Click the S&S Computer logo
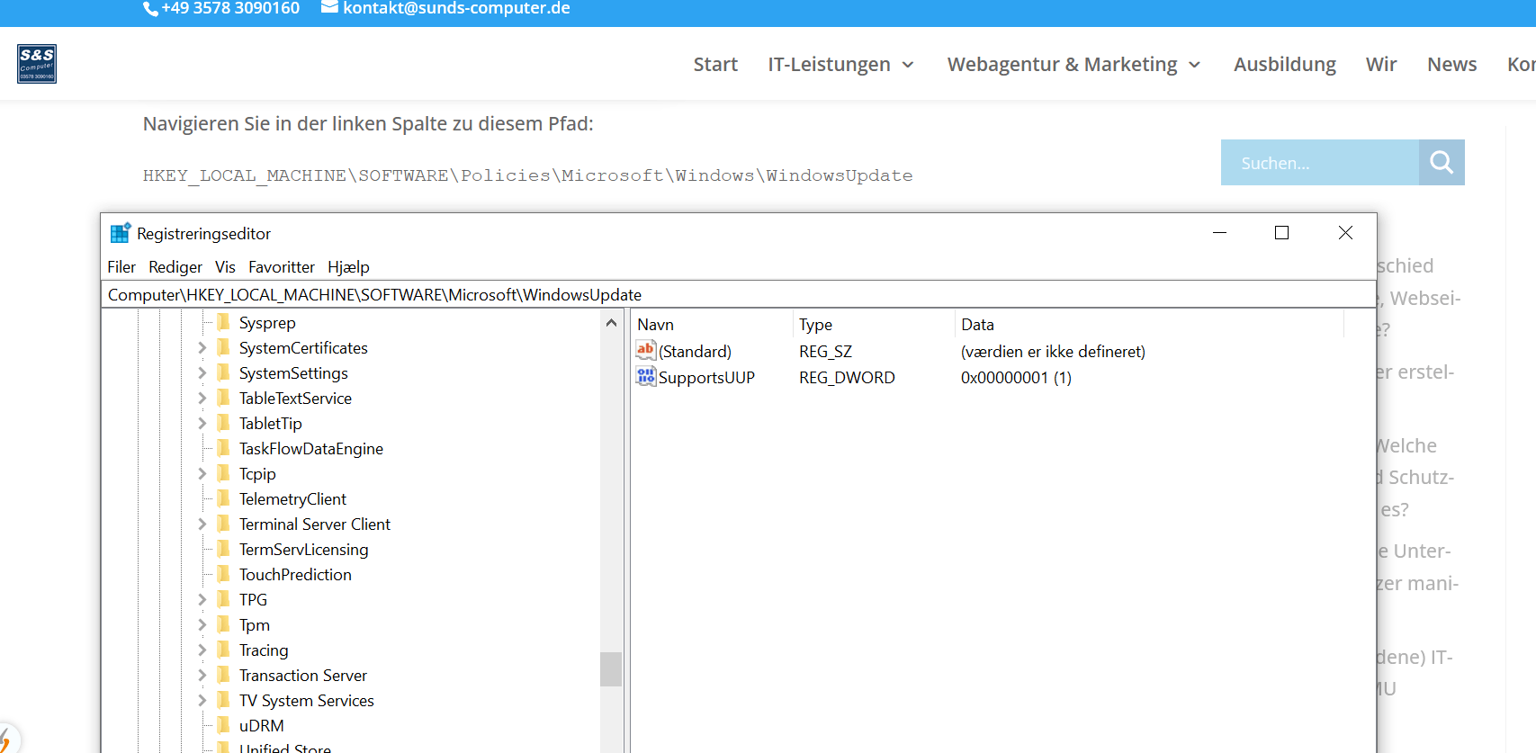 pos(37,64)
